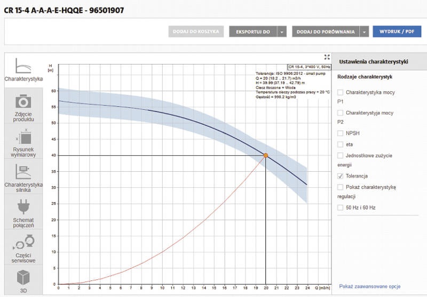Enable the NPSH curve checkbox
Screen dimensions: 427x297
click(x=340, y=133)
